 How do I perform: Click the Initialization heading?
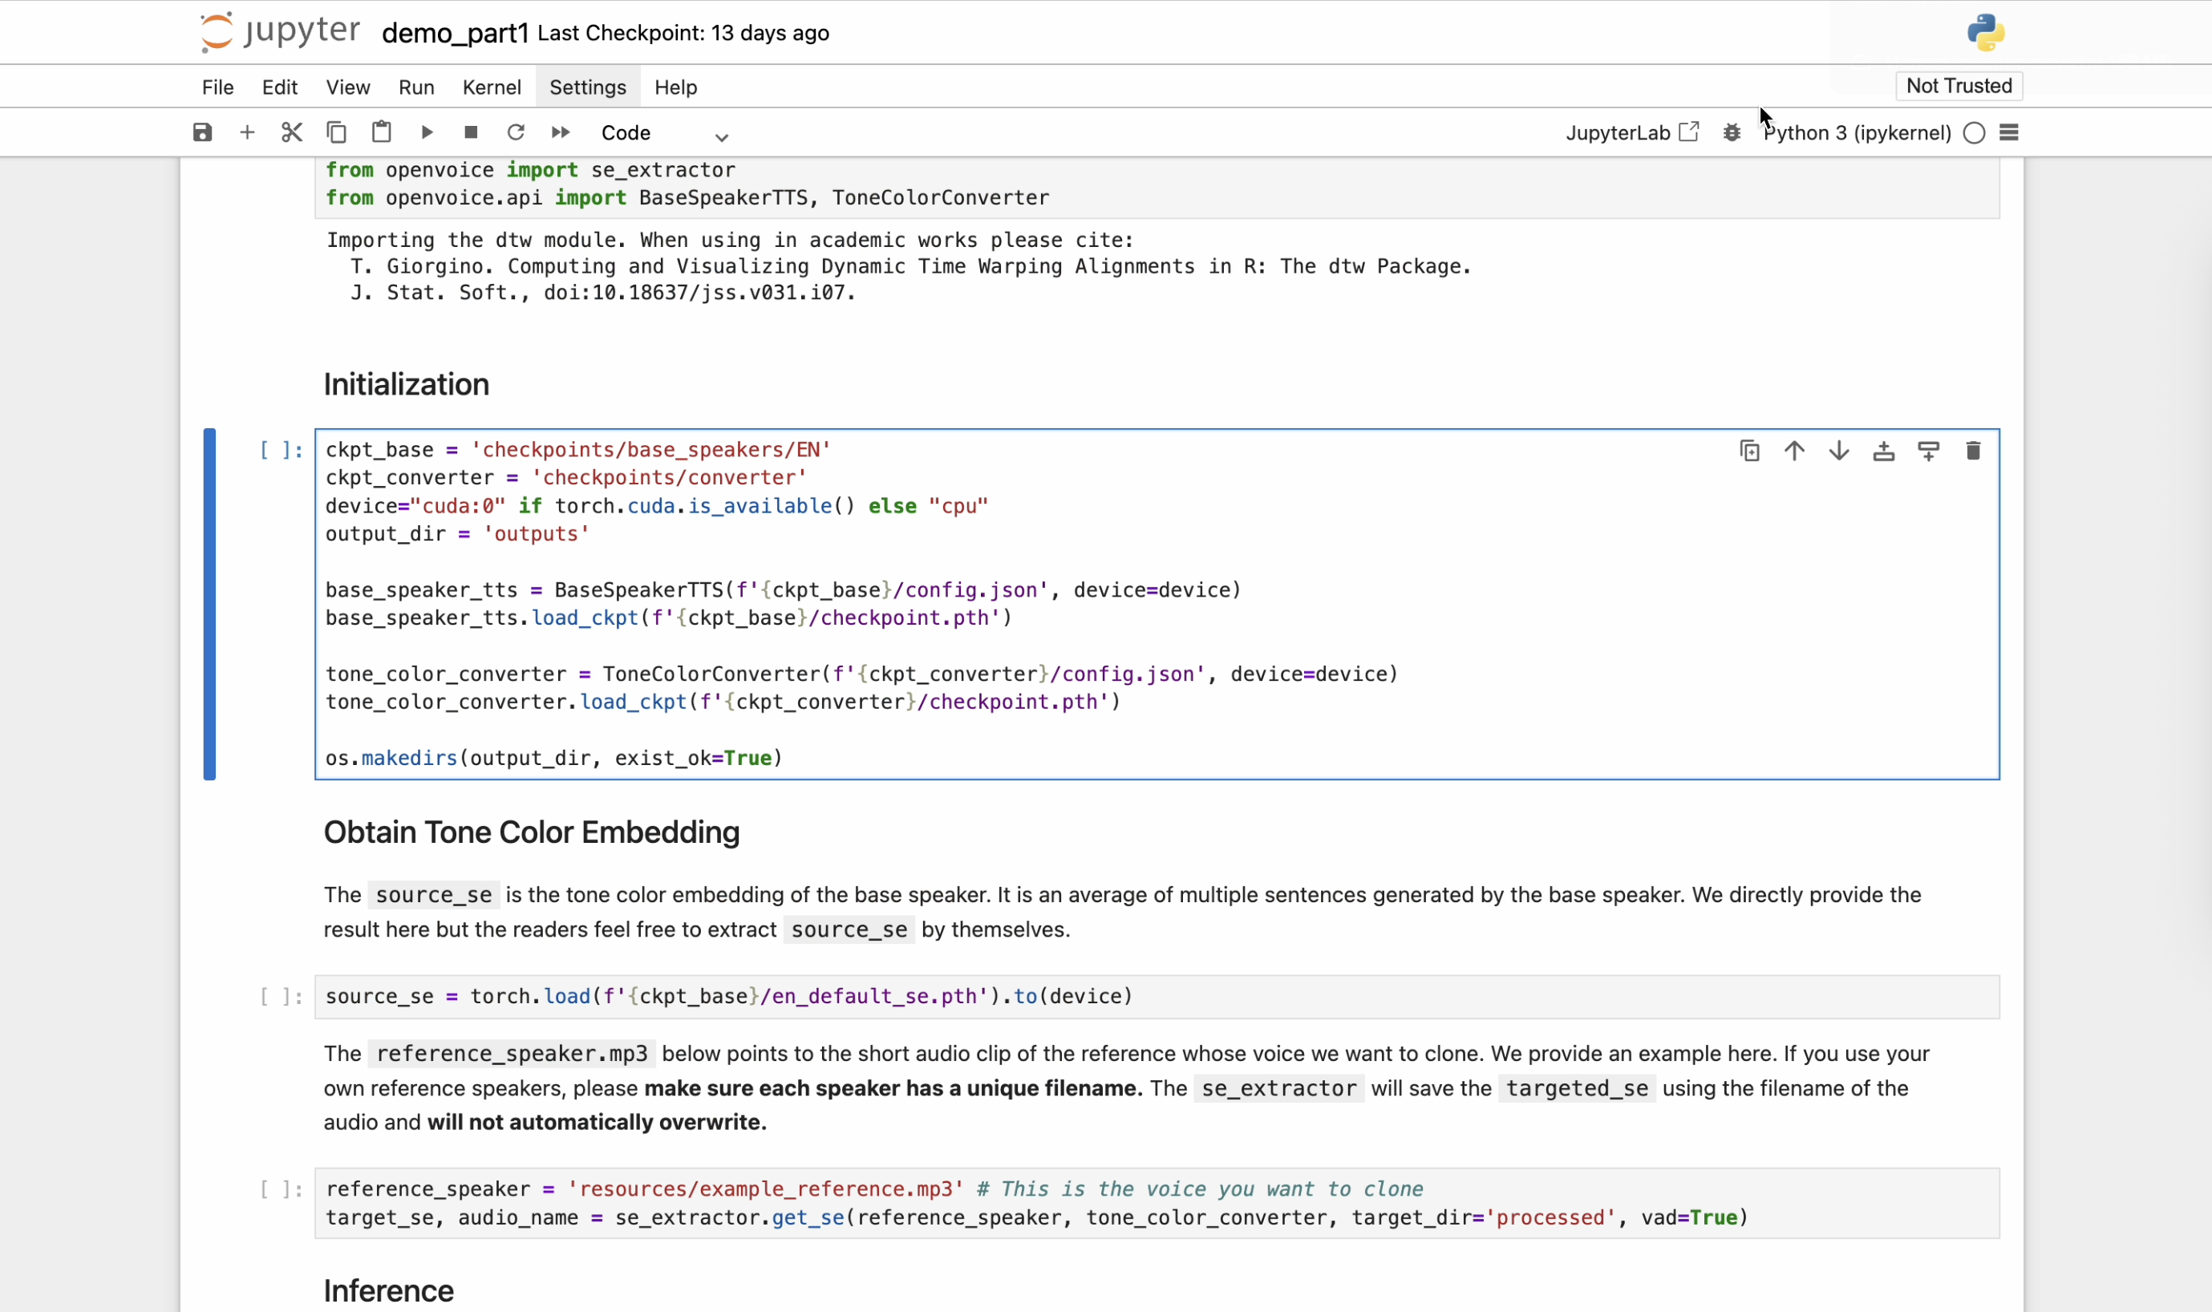pos(407,385)
